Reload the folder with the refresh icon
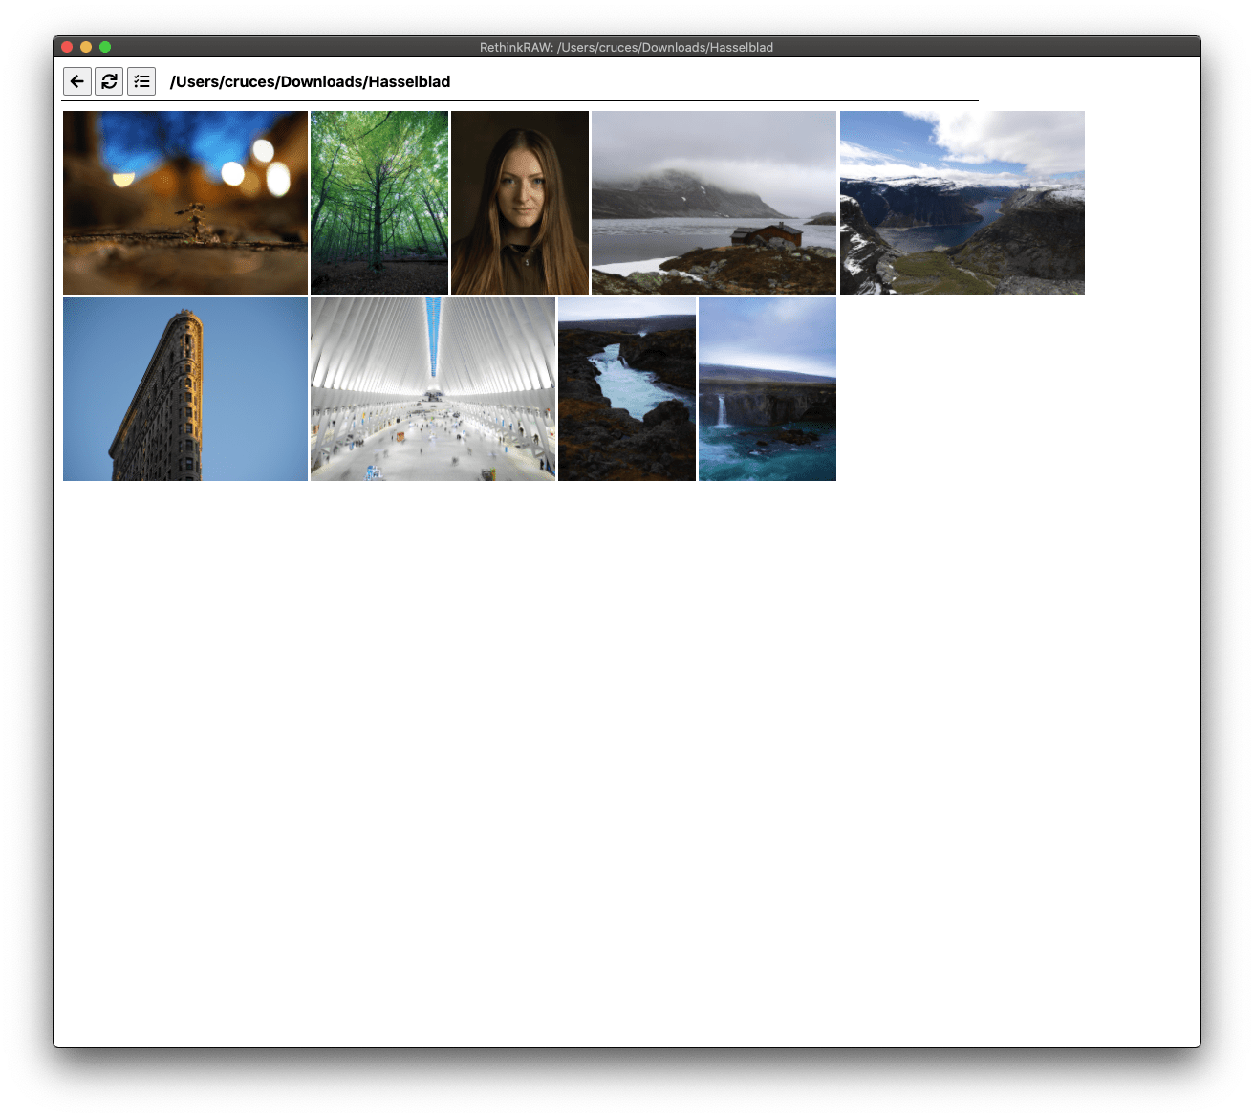The width and height of the screenshot is (1254, 1118). coord(109,81)
